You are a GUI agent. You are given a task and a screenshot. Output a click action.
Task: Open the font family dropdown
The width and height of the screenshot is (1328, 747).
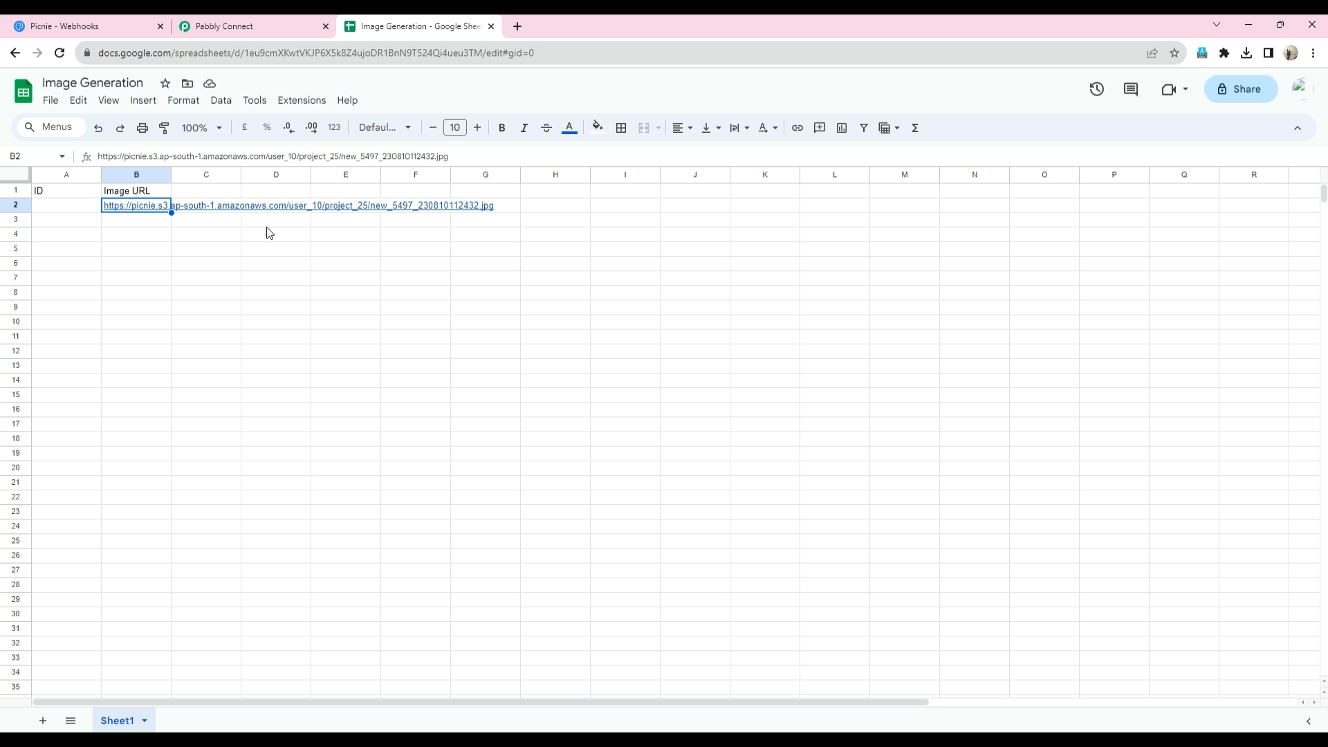click(x=385, y=128)
